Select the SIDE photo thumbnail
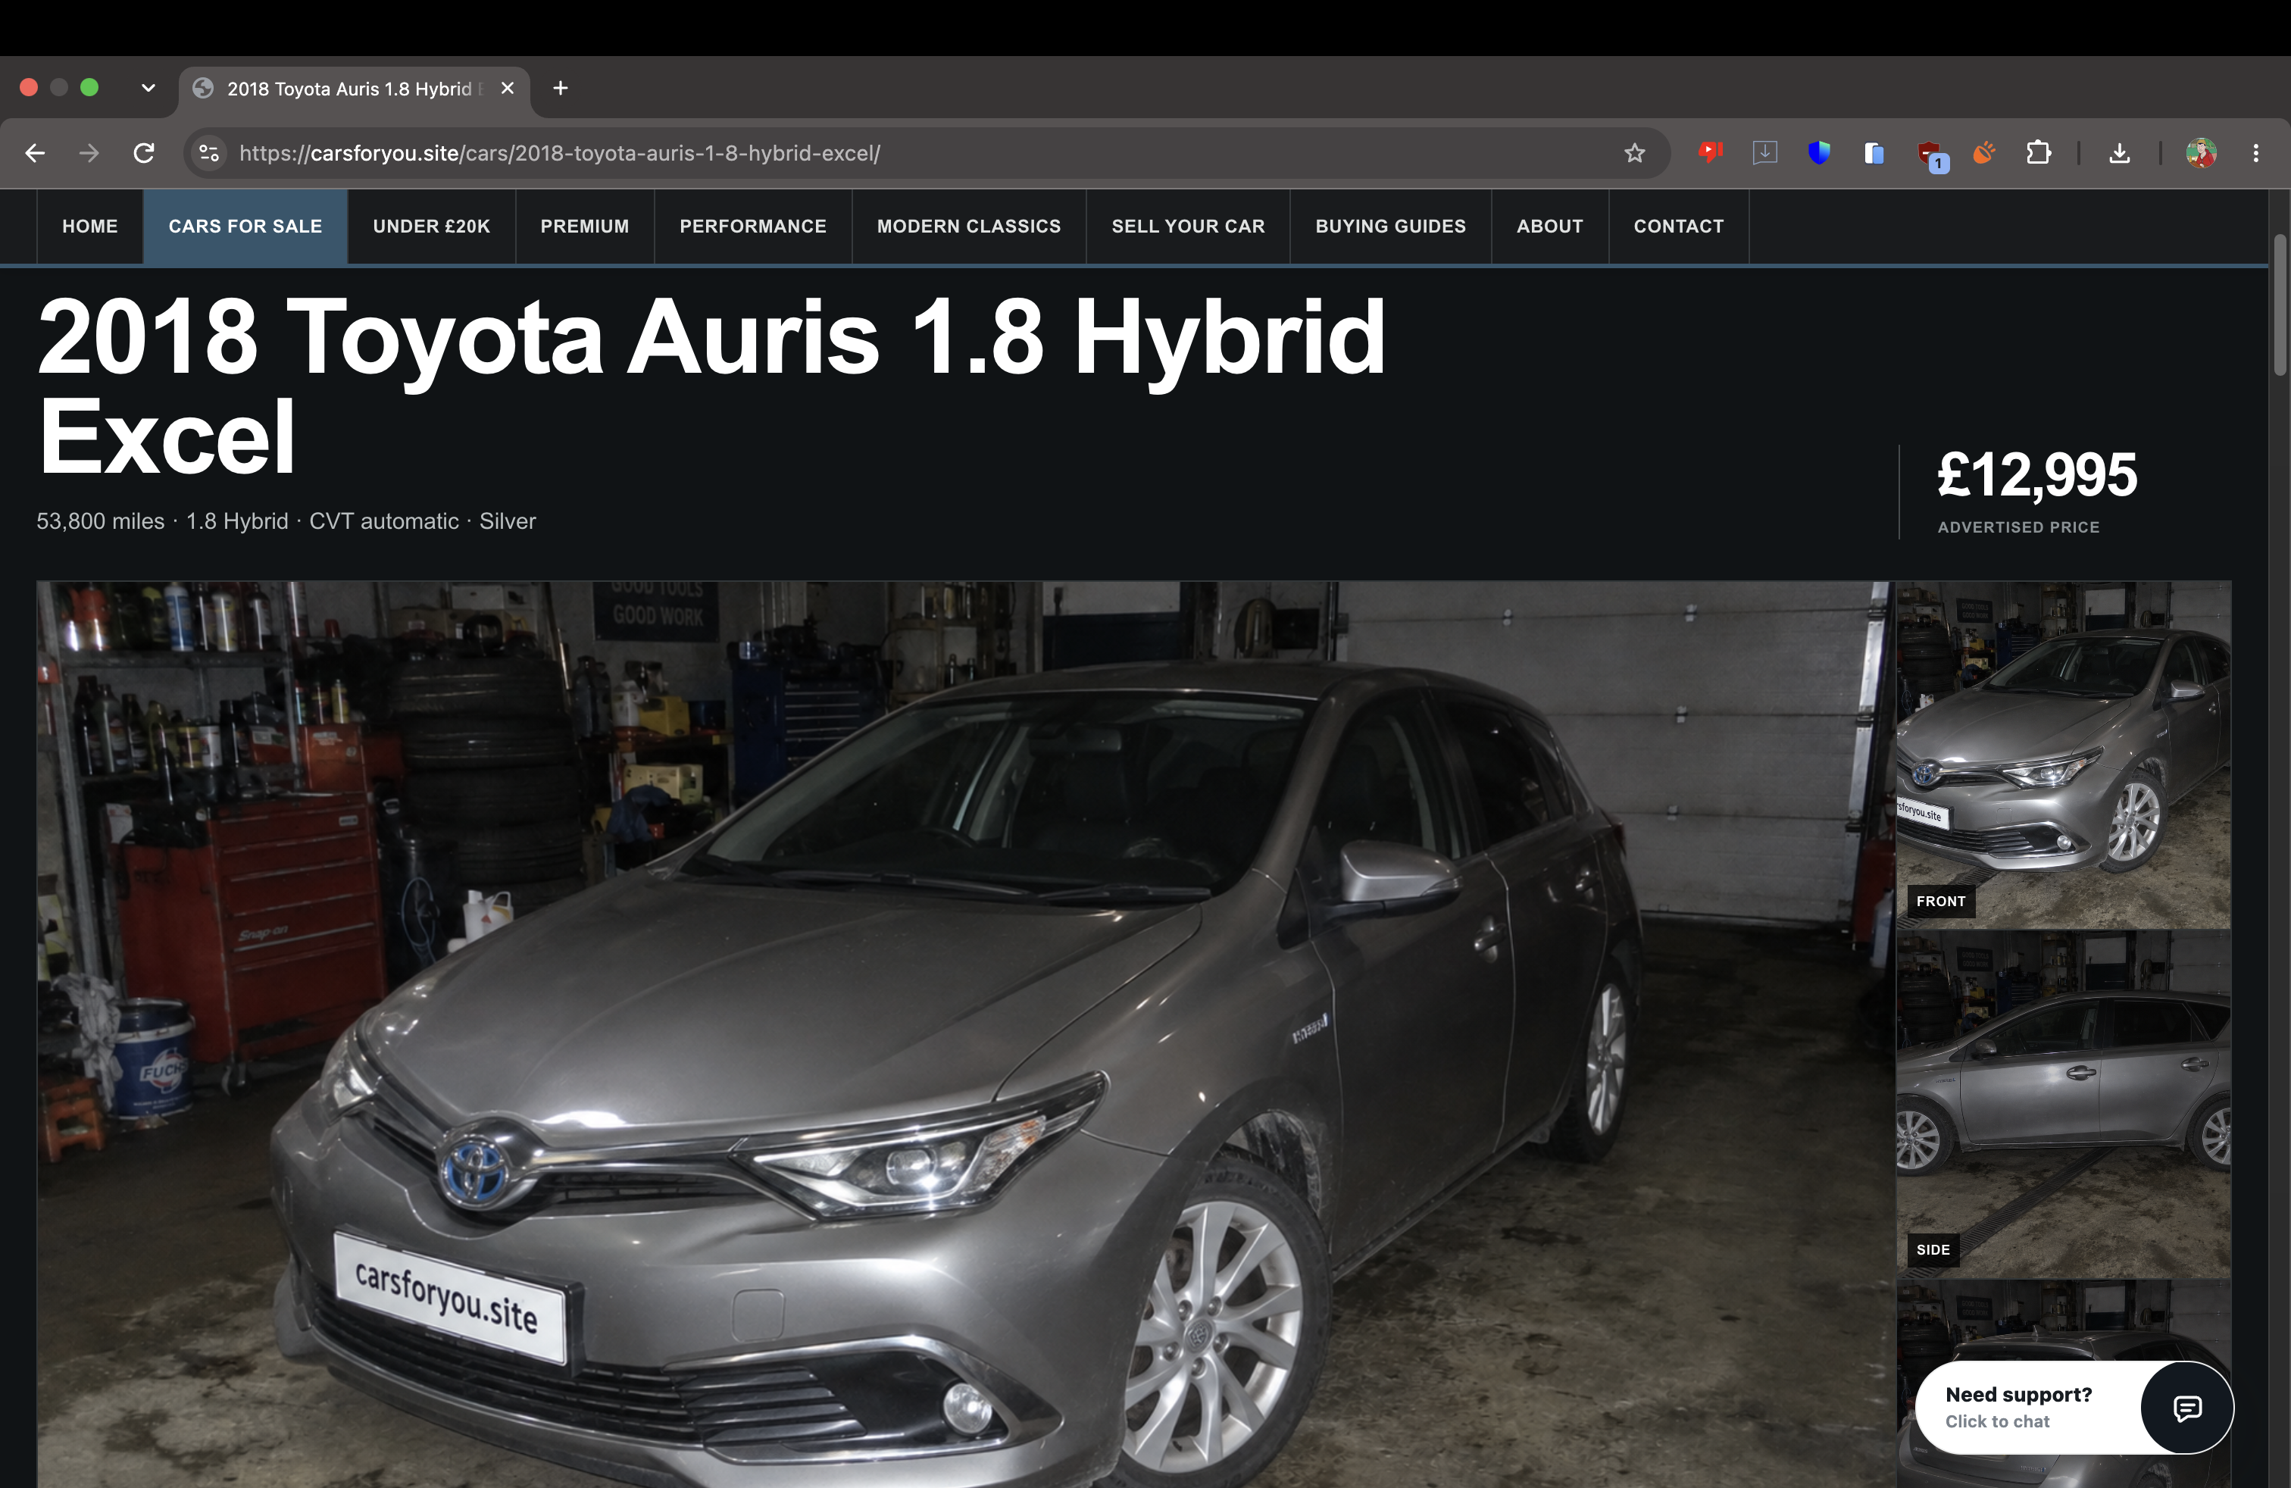The height and width of the screenshot is (1488, 2291). click(x=2063, y=1104)
